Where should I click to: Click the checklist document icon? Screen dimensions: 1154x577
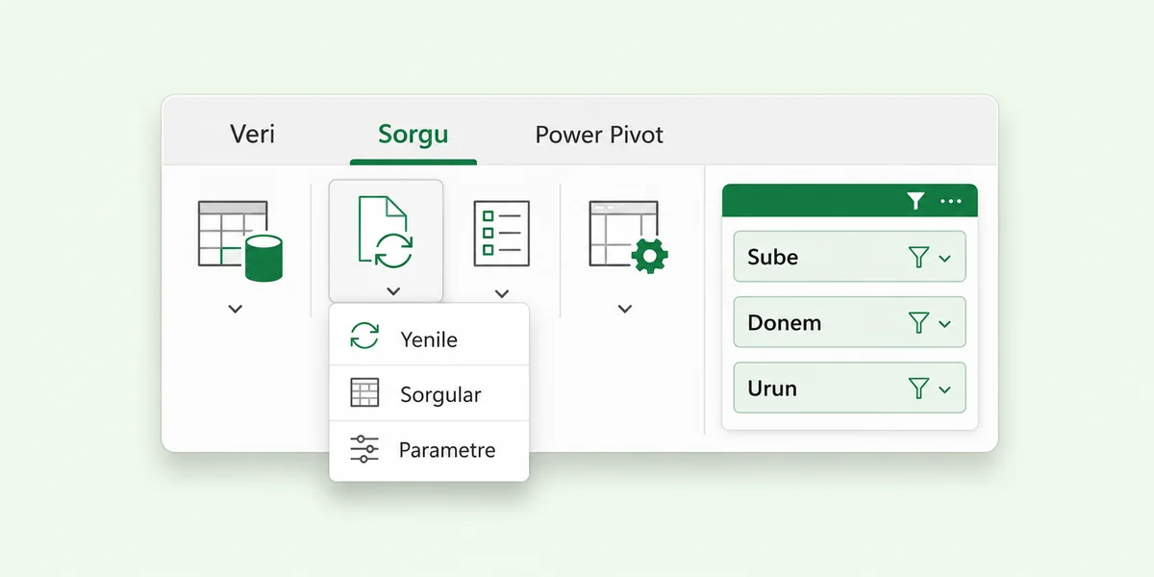pos(501,234)
